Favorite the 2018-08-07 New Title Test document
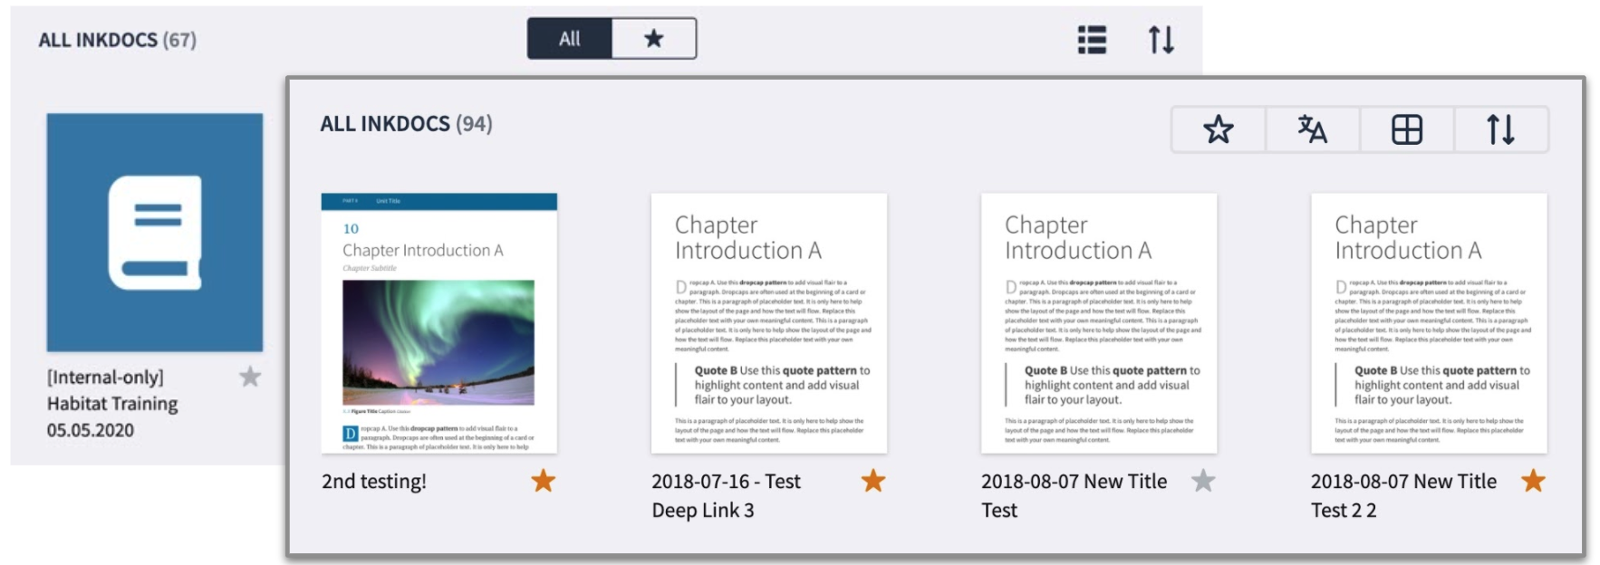 coord(1203,481)
